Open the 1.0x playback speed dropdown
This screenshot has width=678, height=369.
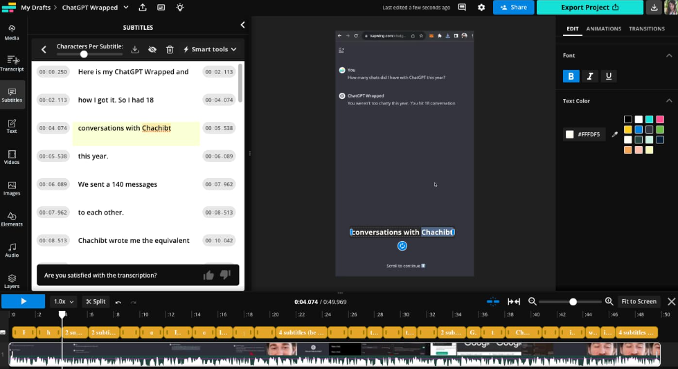pos(63,302)
